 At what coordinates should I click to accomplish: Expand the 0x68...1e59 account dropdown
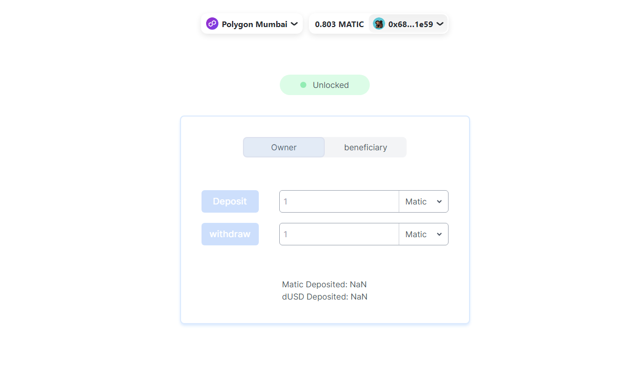click(x=408, y=24)
